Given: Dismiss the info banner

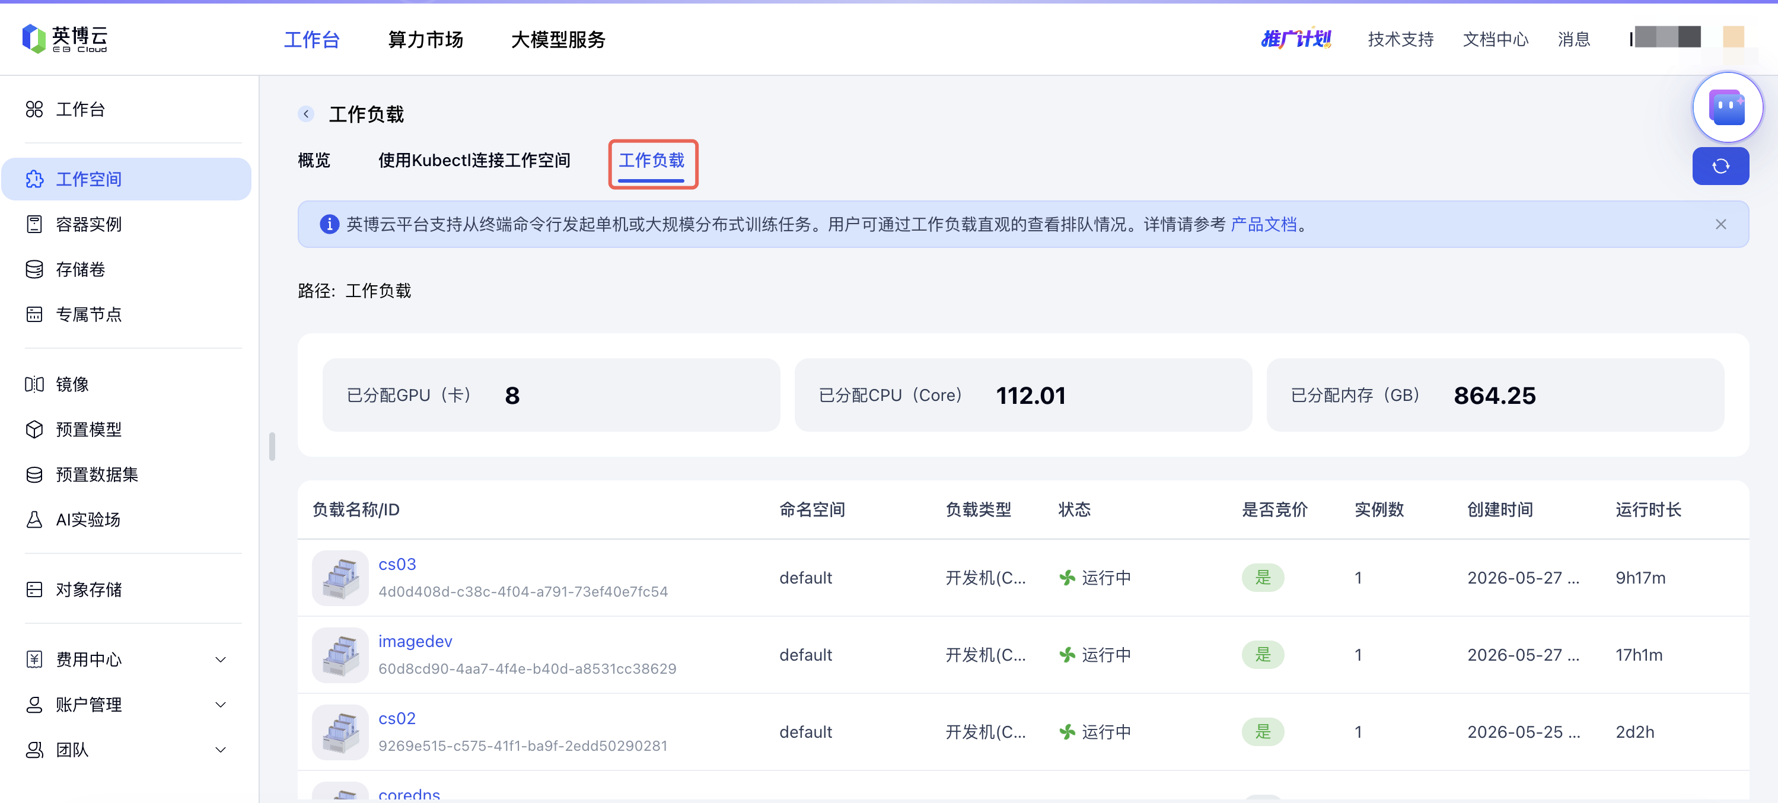Looking at the screenshot, I should [x=1720, y=224].
